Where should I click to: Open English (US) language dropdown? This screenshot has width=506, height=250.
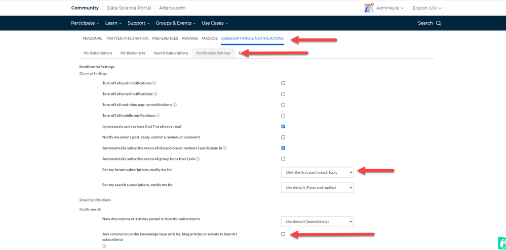point(427,8)
